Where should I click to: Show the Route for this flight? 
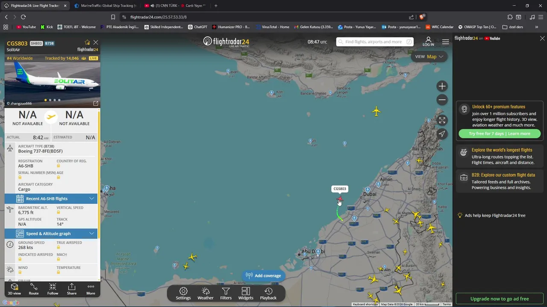click(x=34, y=289)
